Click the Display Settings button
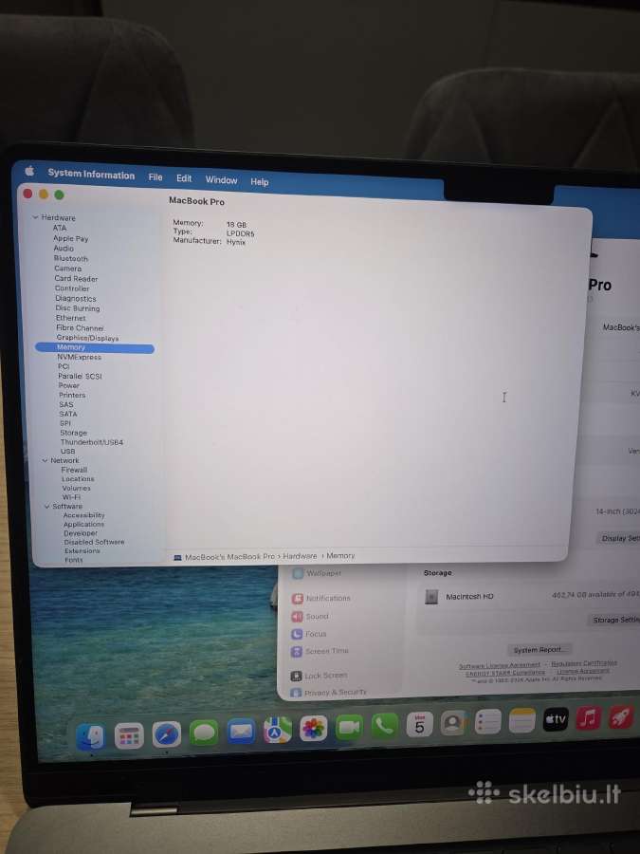Screen dimensions: 640x854 [620, 538]
